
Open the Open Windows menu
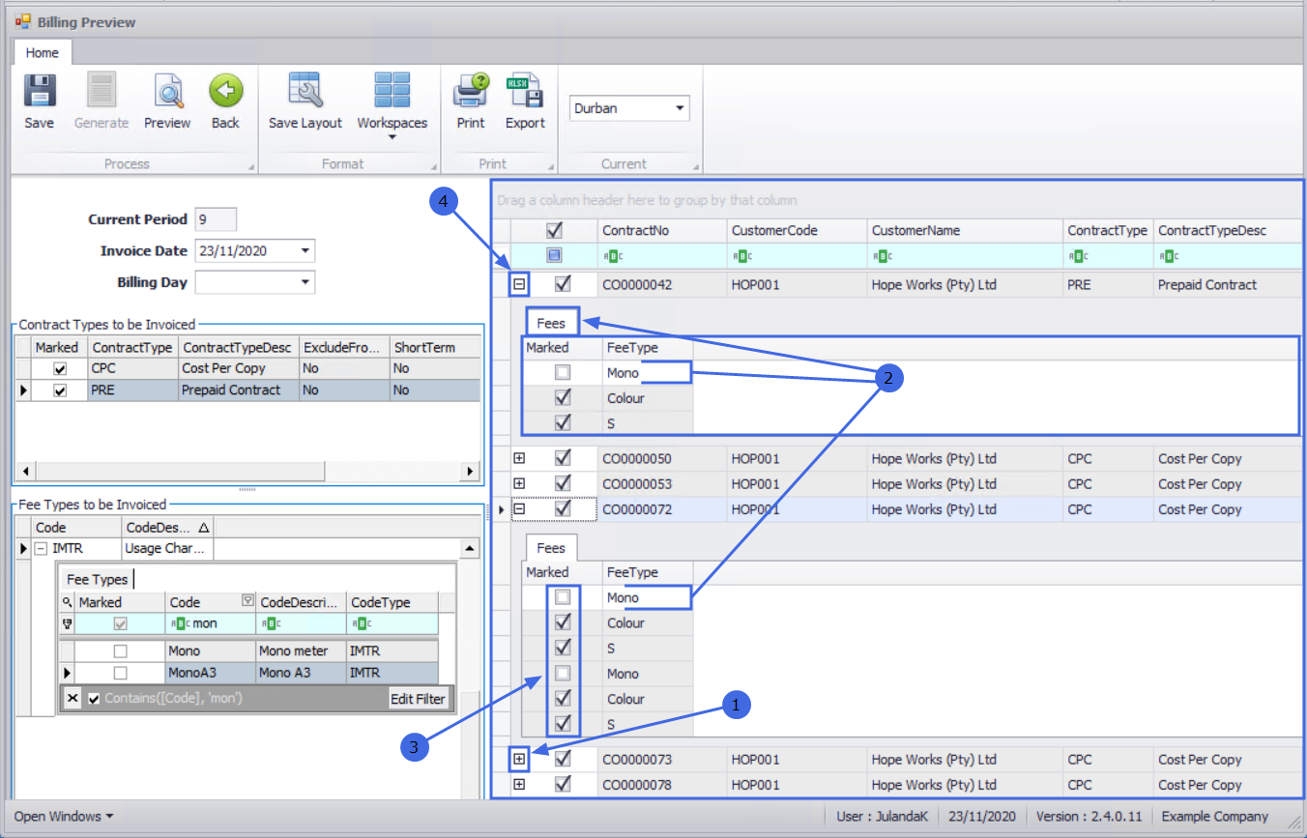tap(63, 817)
